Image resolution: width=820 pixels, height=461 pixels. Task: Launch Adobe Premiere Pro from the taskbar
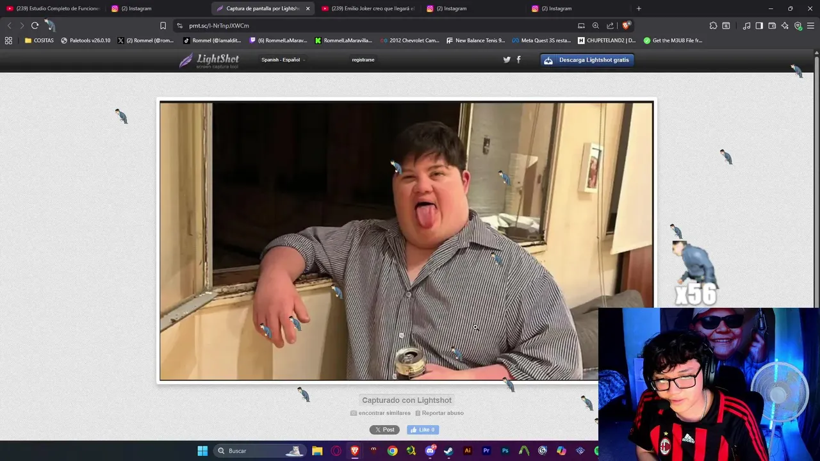coord(486,451)
